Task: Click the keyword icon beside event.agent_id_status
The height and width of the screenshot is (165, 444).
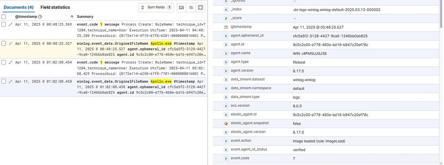Action: point(226,150)
